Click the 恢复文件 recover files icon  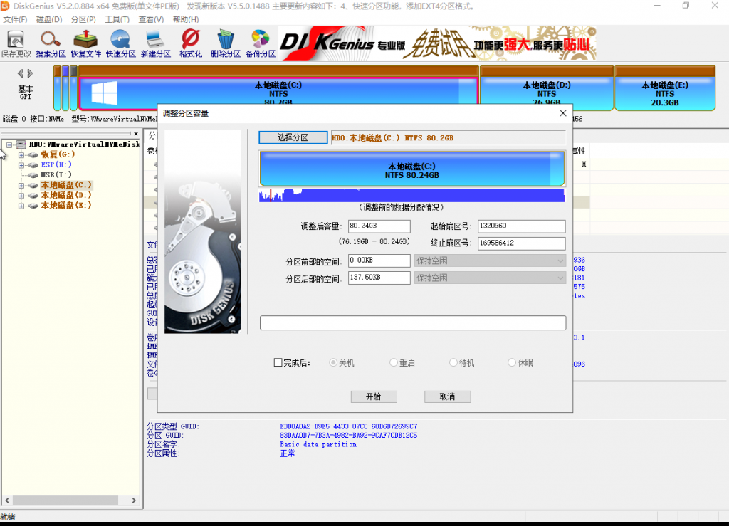[85, 43]
